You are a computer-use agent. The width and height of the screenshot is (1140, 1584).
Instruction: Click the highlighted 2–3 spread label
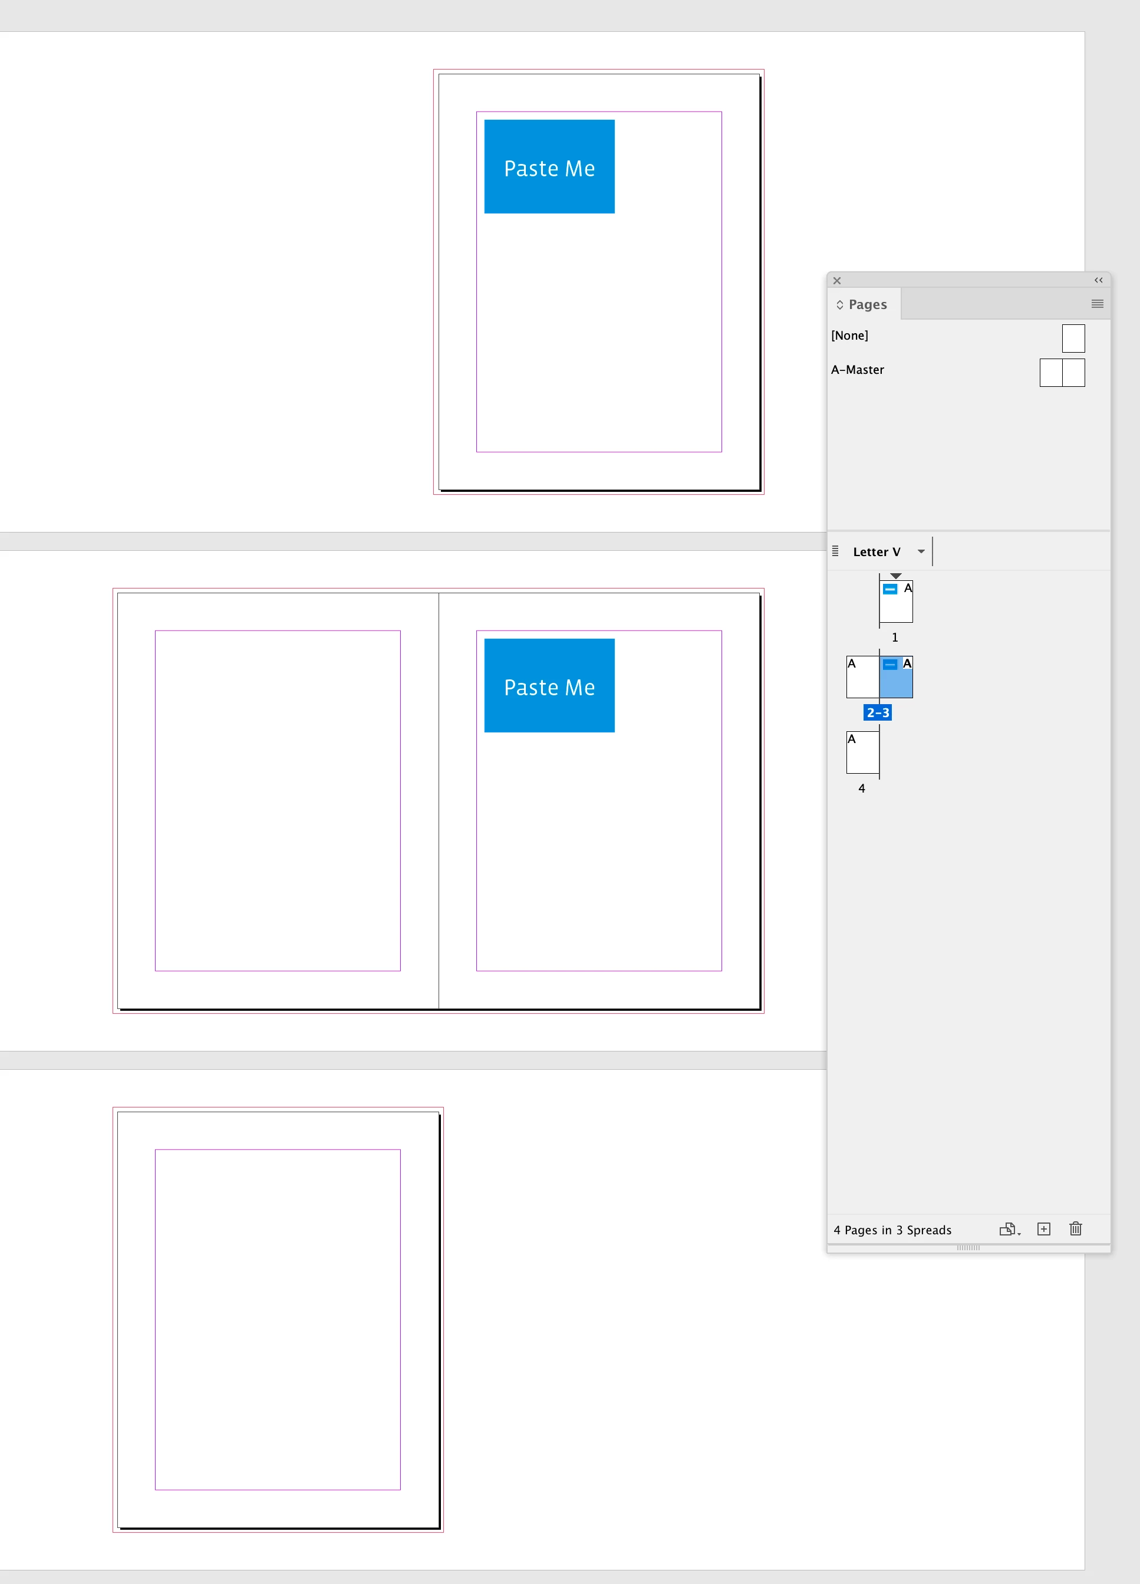coord(878,712)
